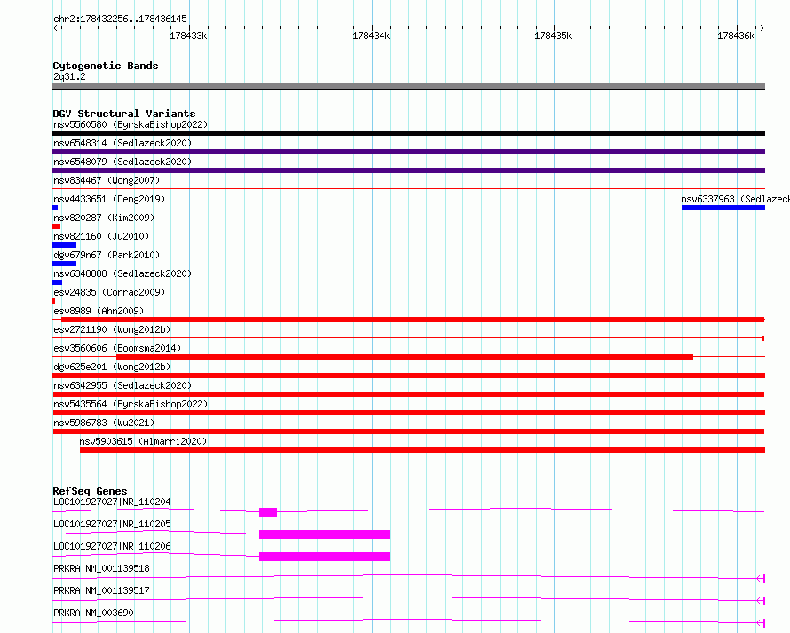Screen dimensions: 790x633
Task: Click the nsv6548314 (Sedlazeck2020) label
Action: tap(122, 143)
